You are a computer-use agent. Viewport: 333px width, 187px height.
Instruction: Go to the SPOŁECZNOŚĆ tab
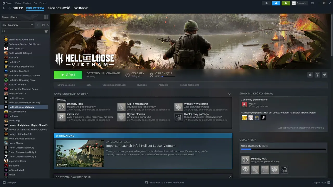pos(59,8)
